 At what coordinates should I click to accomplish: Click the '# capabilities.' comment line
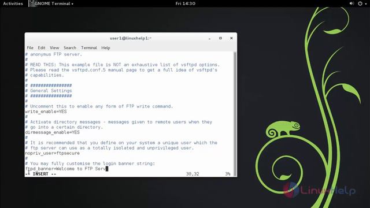[45, 75]
